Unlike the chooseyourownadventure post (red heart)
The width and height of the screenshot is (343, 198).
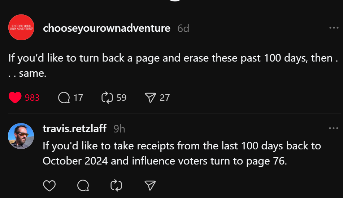point(15,98)
